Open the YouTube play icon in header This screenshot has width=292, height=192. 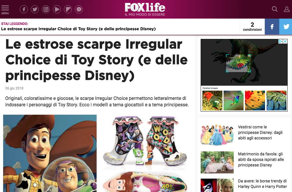click(x=57, y=9)
